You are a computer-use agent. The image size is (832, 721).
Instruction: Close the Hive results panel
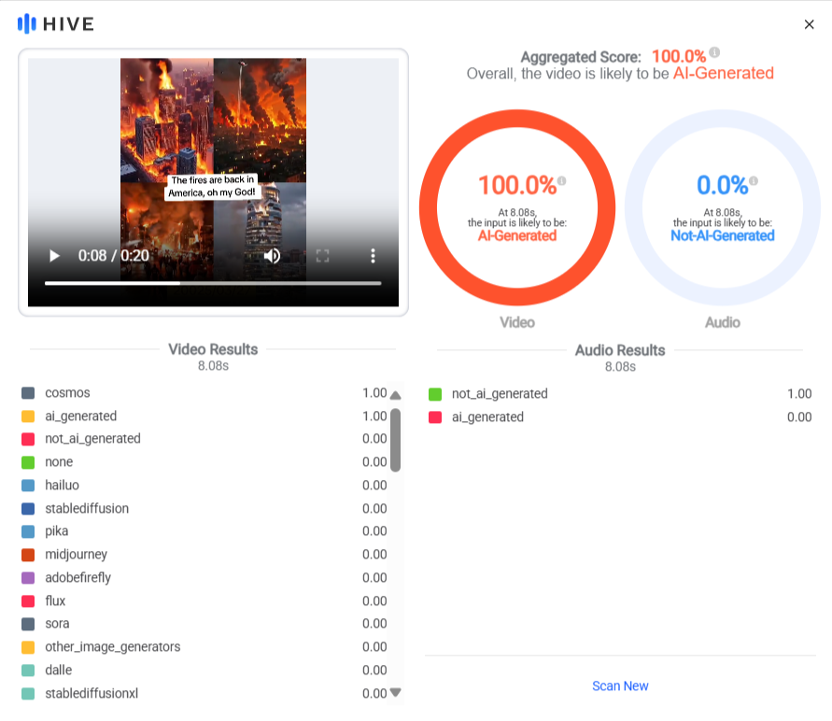(x=809, y=24)
